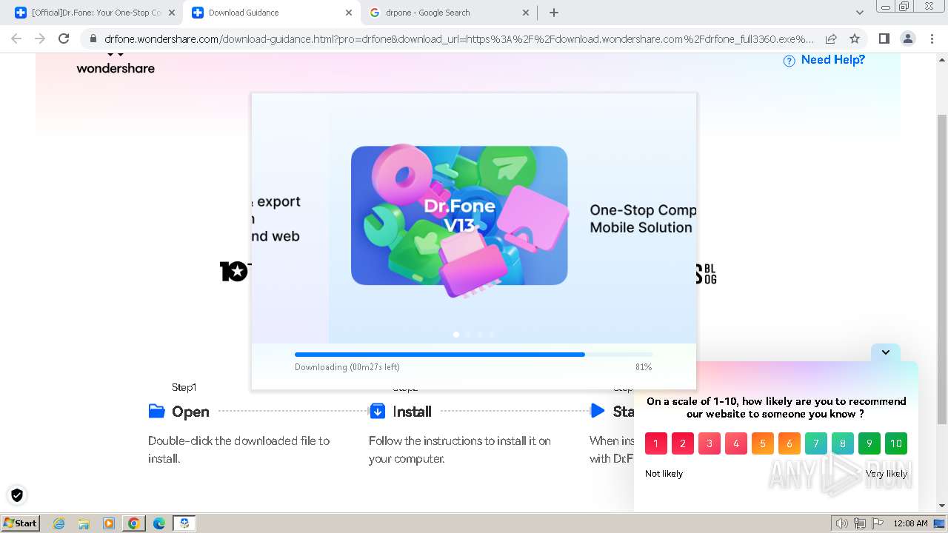The image size is (948, 533).
Task: Click the Downloading time left text
Action: tap(347, 367)
